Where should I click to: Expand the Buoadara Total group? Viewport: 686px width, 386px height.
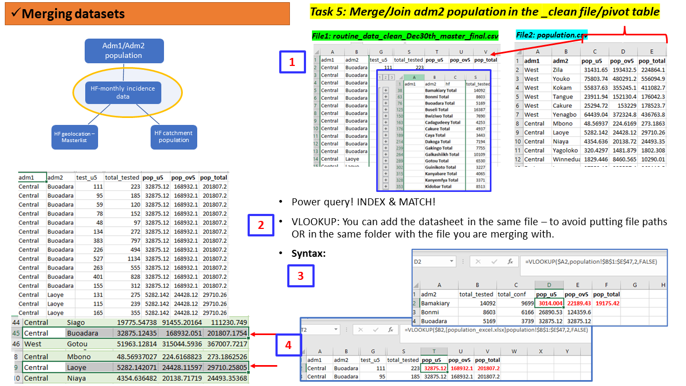point(386,103)
